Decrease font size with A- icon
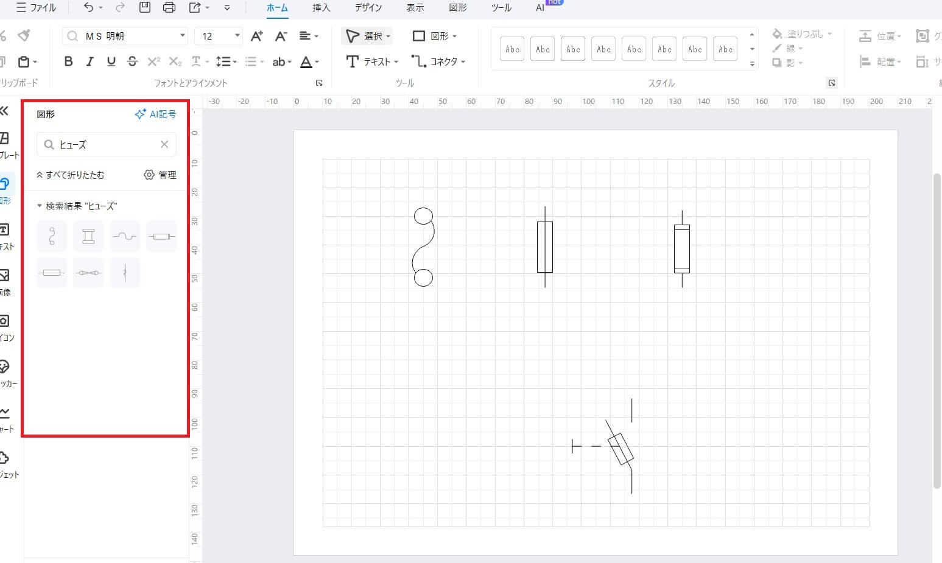 click(281, 36)
